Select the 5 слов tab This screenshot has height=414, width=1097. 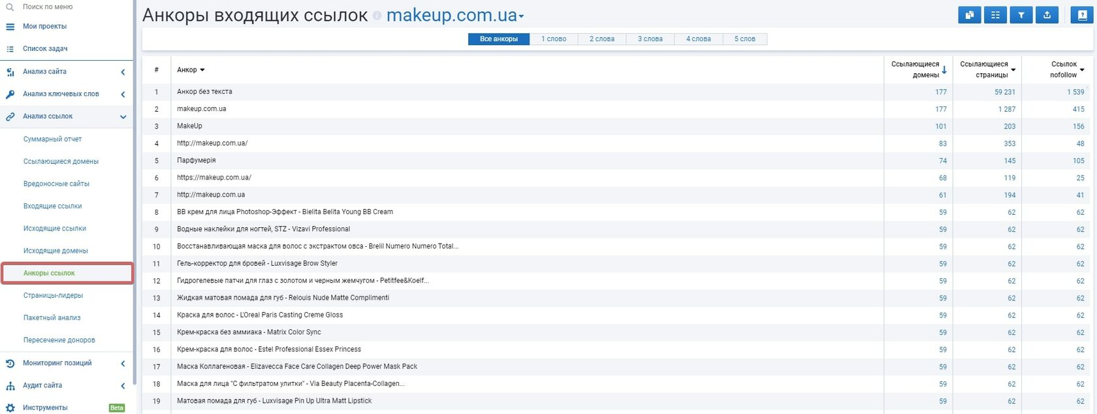tap(744, 39)
